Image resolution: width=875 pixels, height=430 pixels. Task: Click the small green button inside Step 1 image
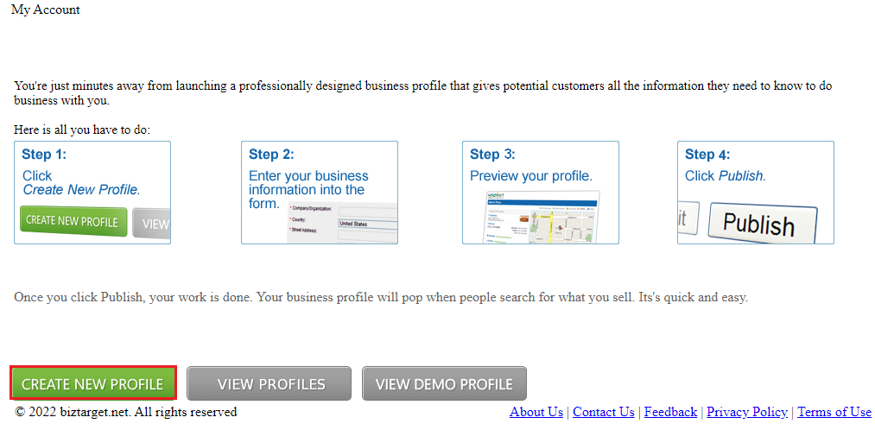tap(73, 221)
